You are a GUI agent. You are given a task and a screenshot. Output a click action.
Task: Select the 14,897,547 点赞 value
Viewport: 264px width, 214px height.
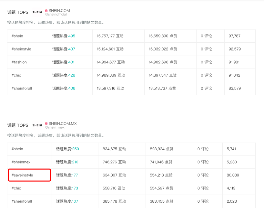point(163,75)
